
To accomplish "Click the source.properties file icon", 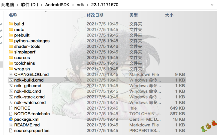I will (x=11, y=131).
